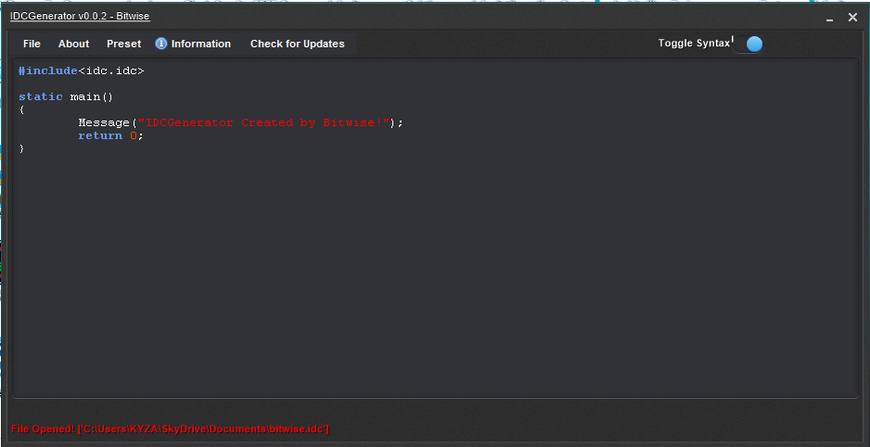Open the File menu
This screenshot has width=870, height=447.
32,44
